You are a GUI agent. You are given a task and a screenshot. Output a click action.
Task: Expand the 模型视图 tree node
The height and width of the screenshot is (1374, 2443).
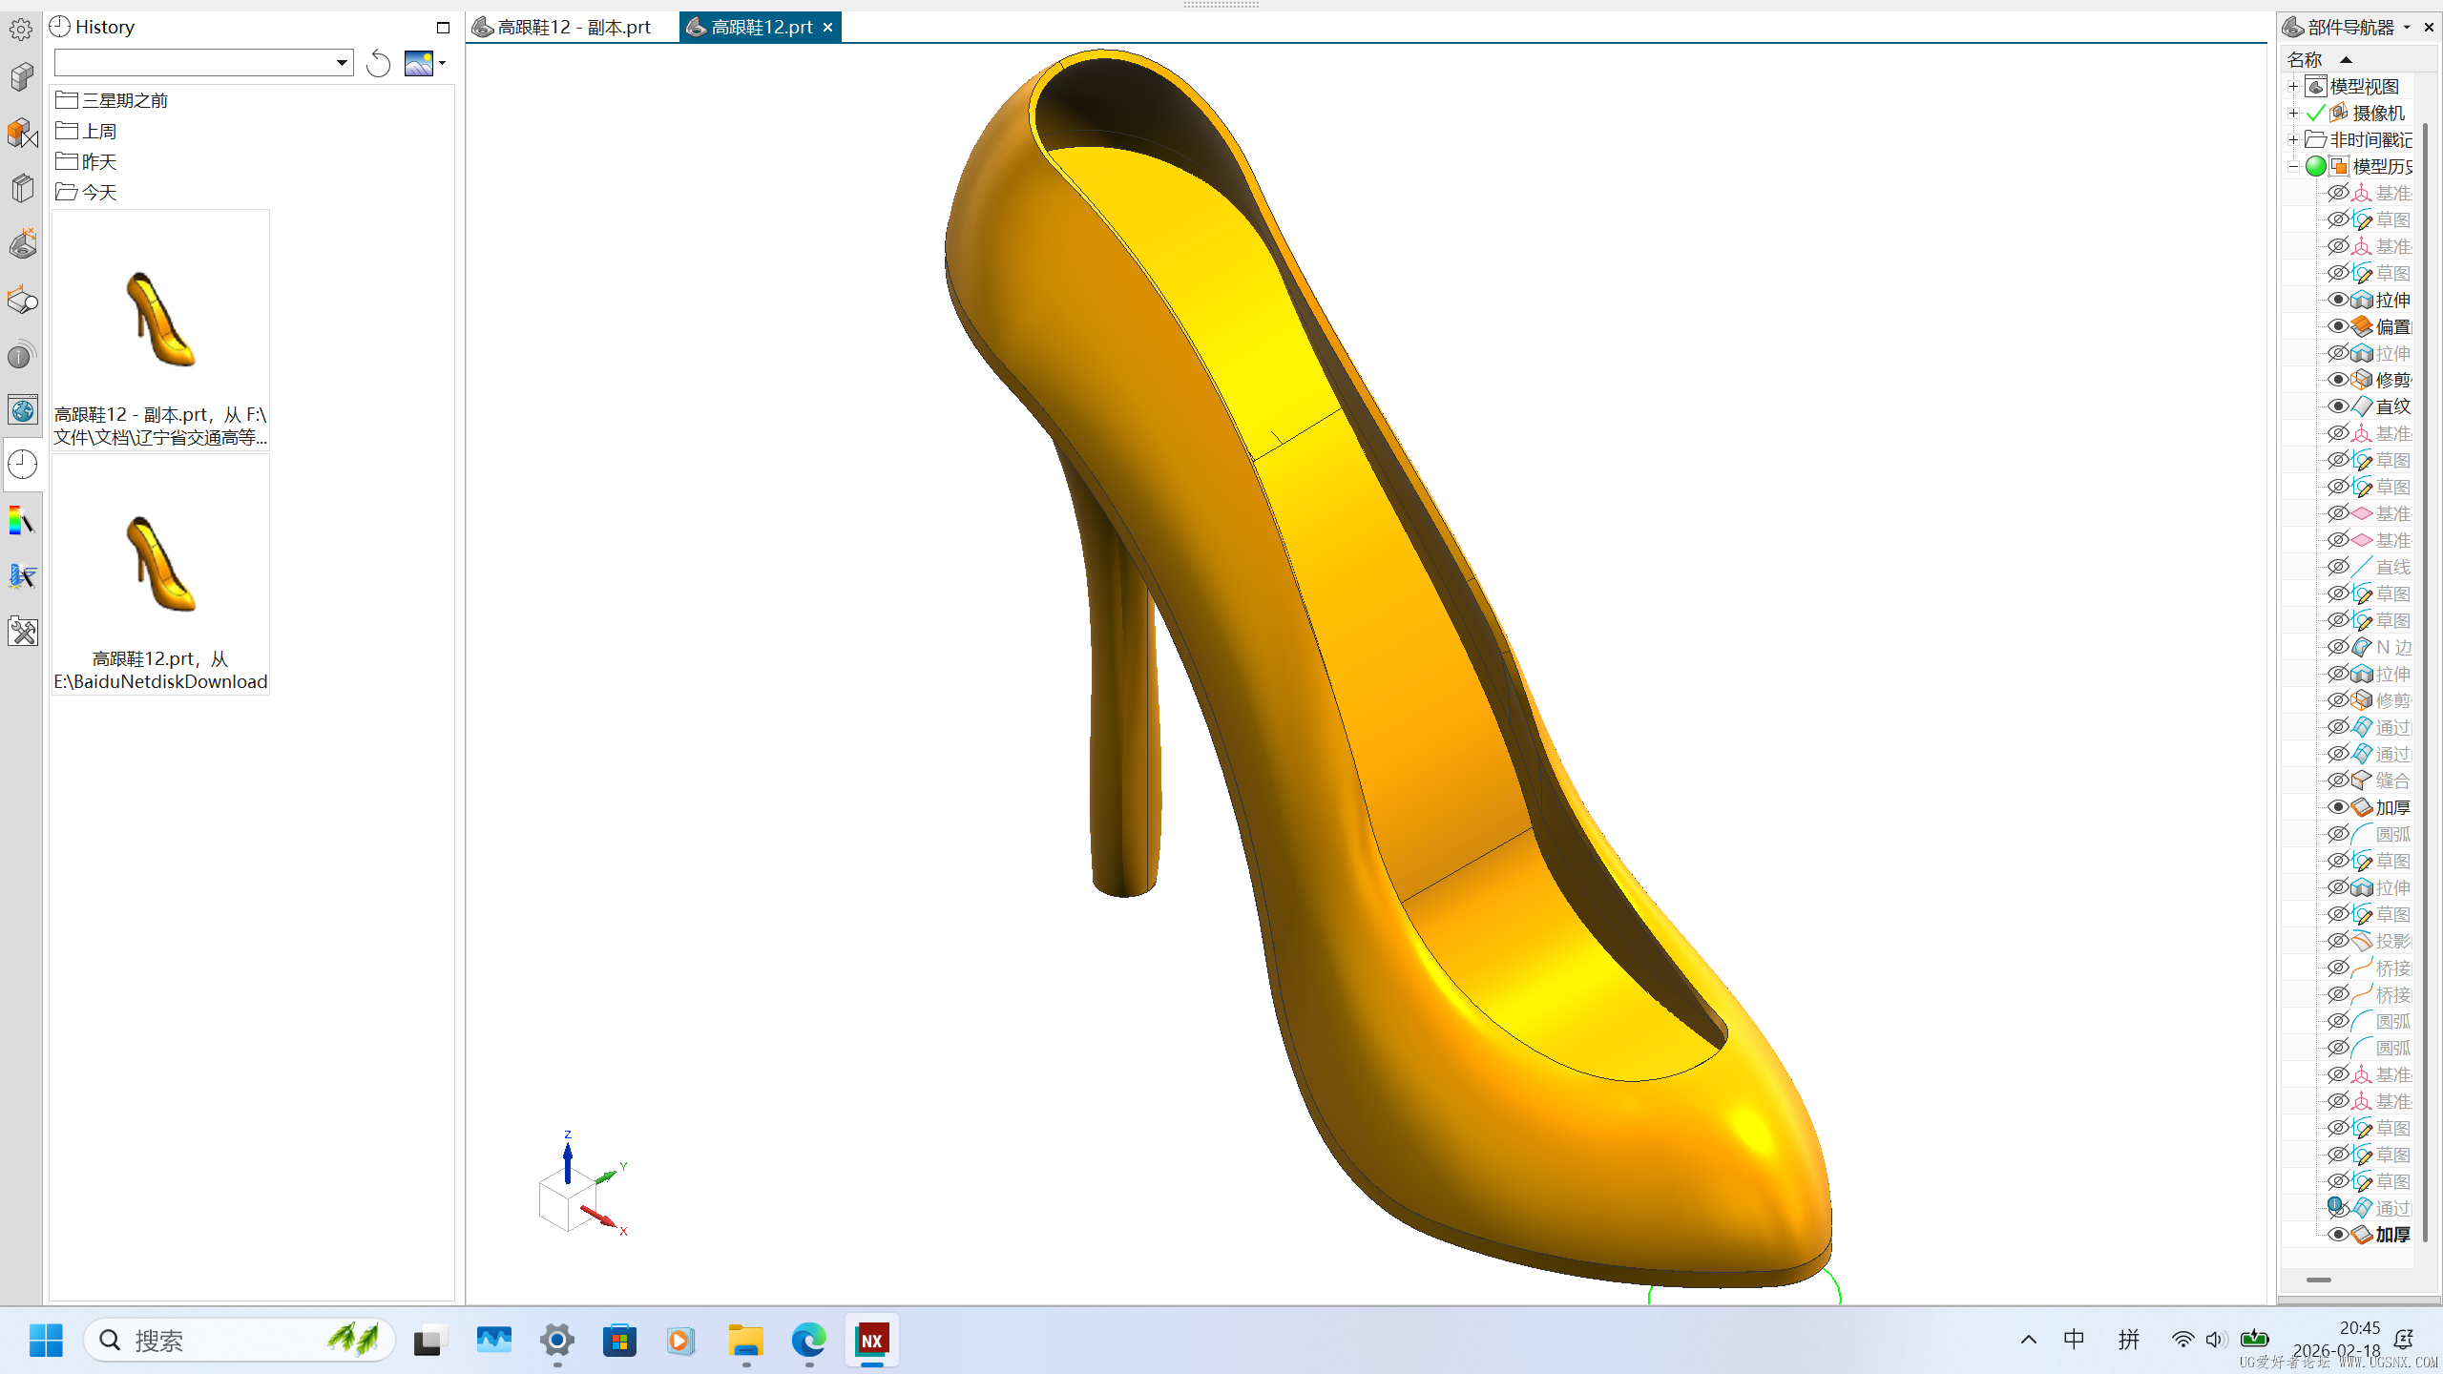coord(2293,86)
